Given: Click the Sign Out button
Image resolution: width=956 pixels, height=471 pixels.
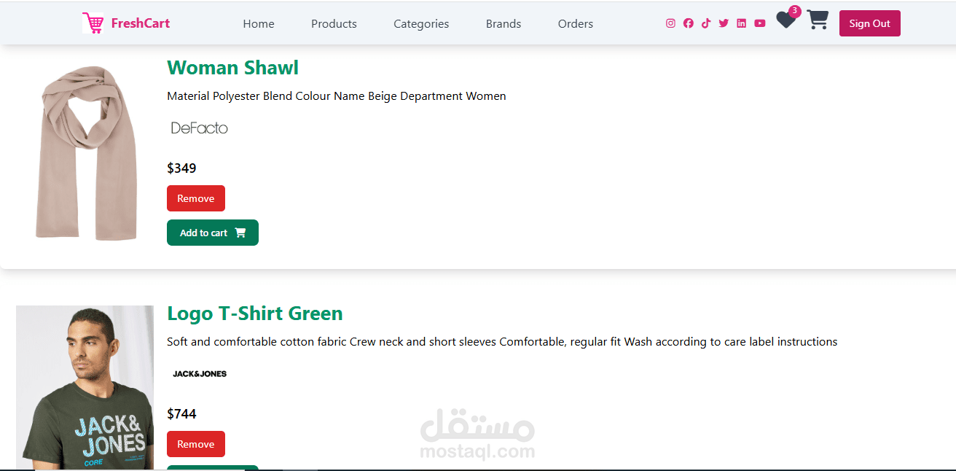Looking at the screenshot, I should (x=870, y=23).
